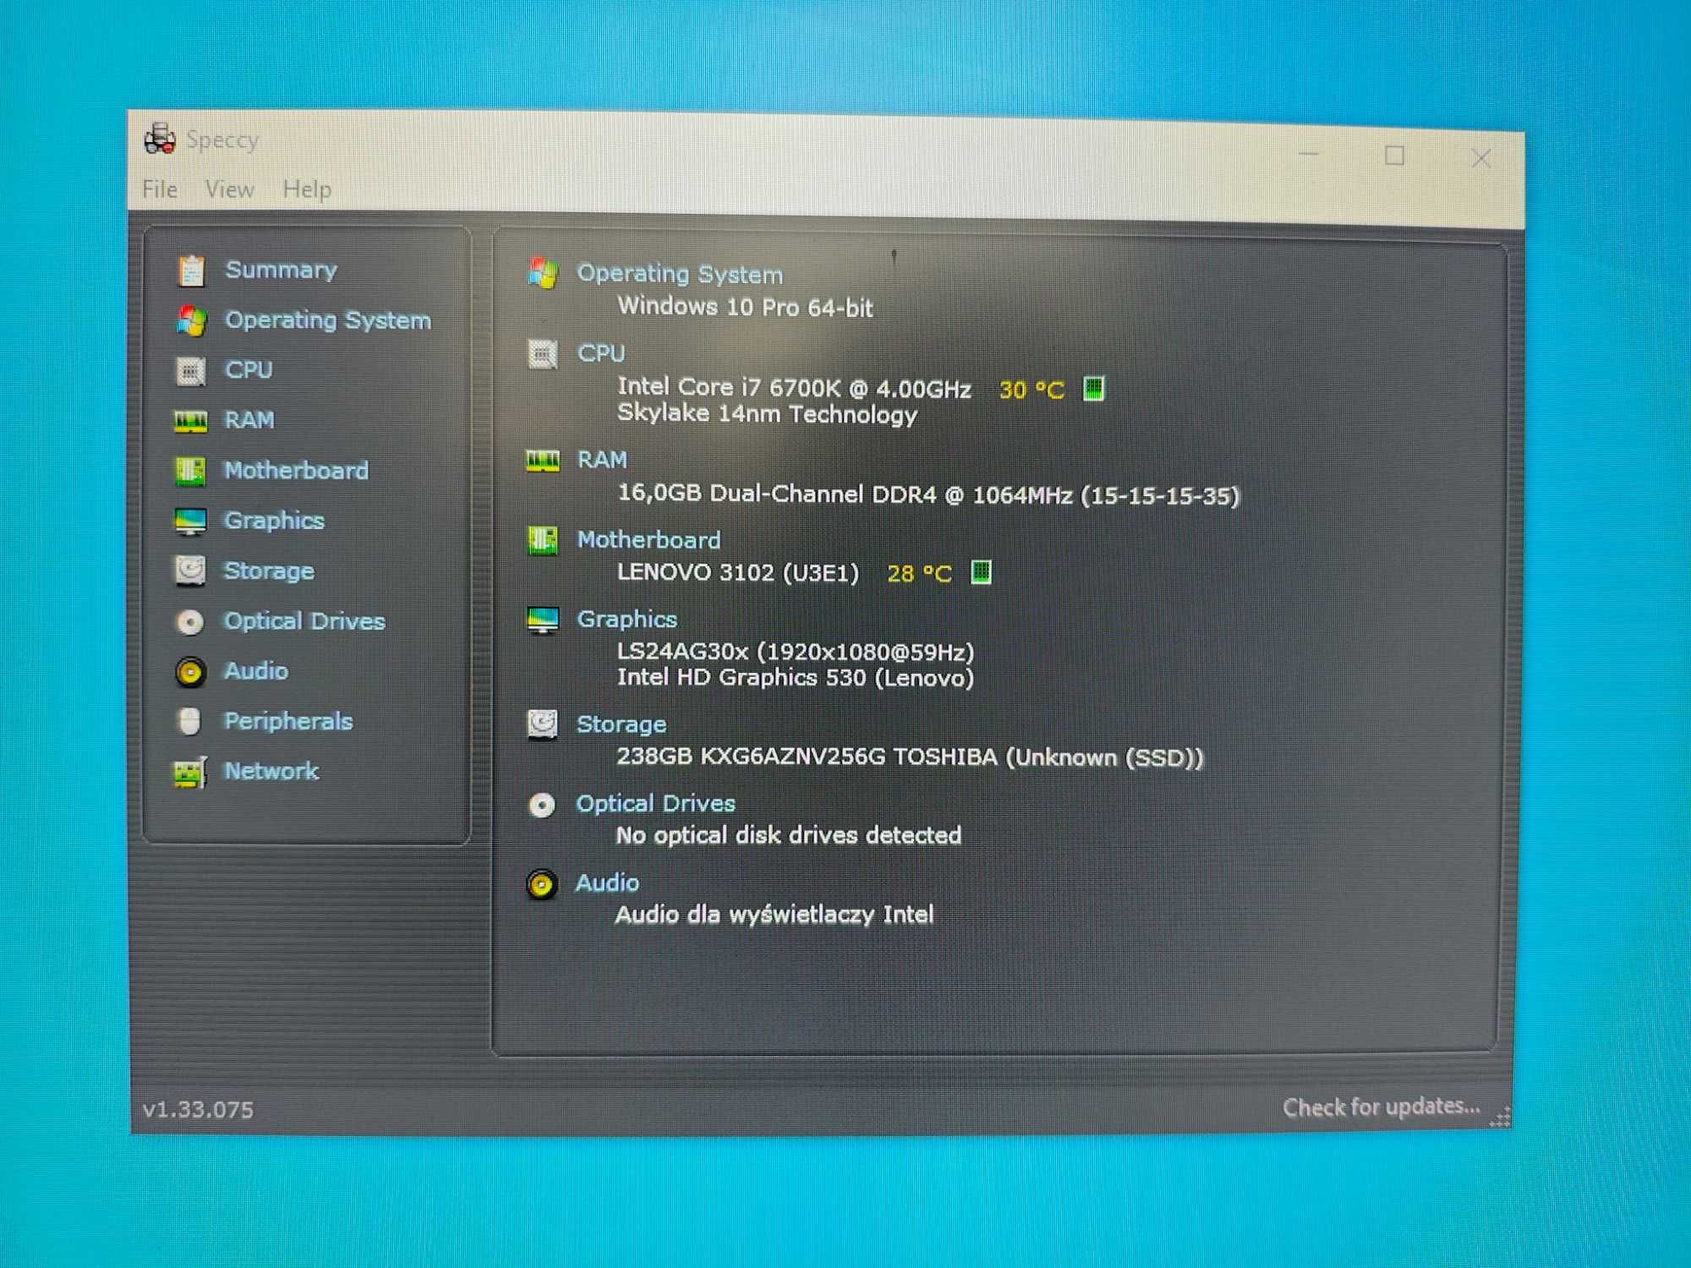Click the Motherboard heading link in summary
Screen dimensions: 1691x1268
[x=648, y=539]
